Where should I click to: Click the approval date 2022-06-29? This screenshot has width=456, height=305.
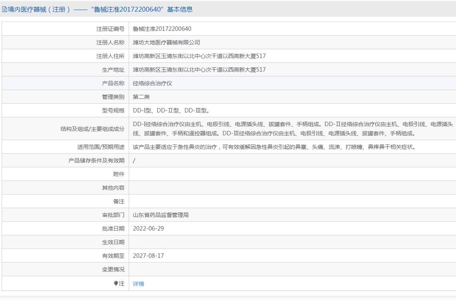click(x=148, y=229)
